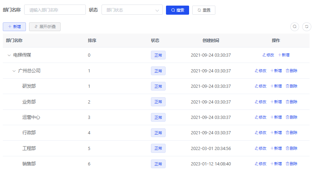Screen dimensions: 312x171
Task: Click 修改 edit icon for 电梯传媒 row
Action: 264,55
